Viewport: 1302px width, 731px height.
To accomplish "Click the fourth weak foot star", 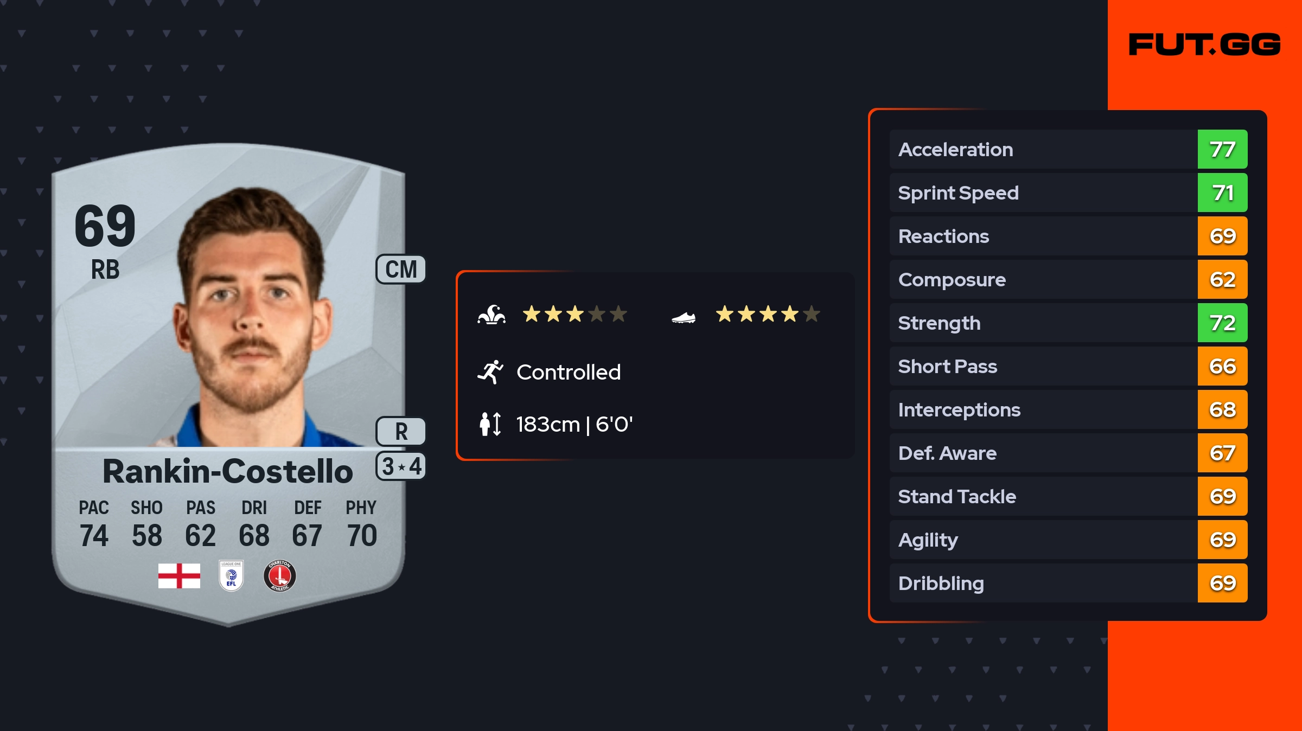I will pos(790,314).
